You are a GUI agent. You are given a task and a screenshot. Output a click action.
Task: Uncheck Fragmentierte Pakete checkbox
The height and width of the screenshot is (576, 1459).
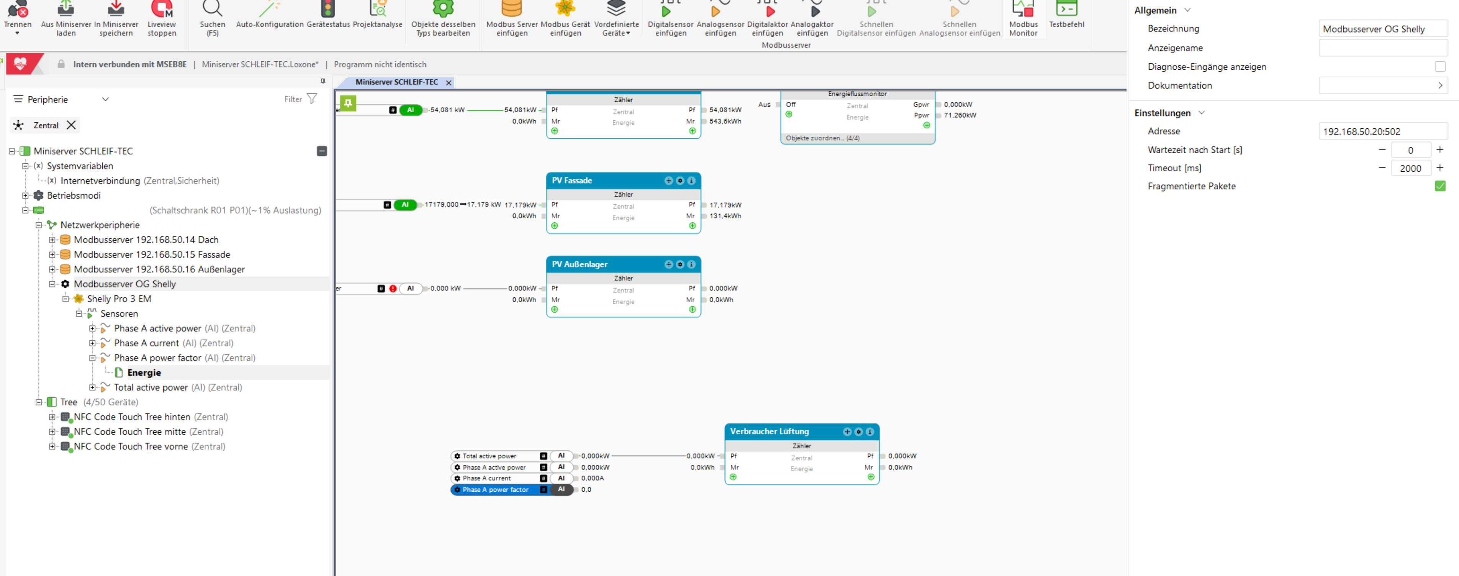pos(1440,186)
